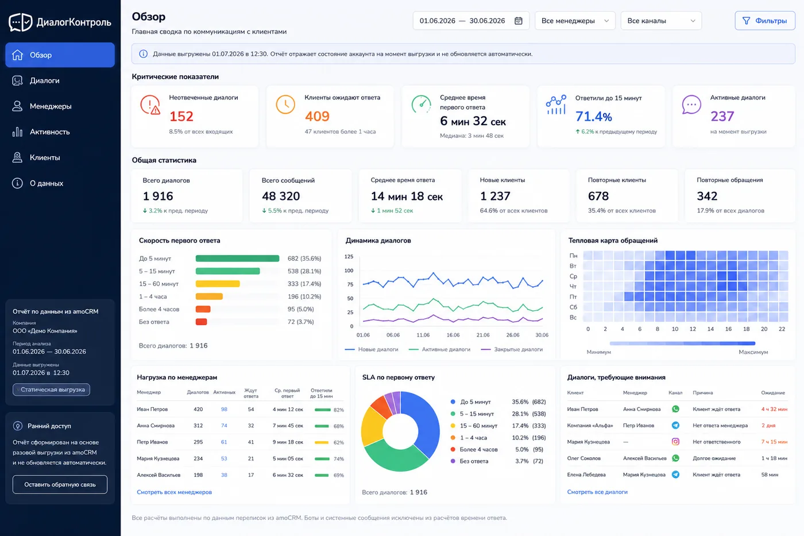The height and width of the screenshot is (536, 804).
Task: Click the info icon in export notice
Action: coord(143,54)
